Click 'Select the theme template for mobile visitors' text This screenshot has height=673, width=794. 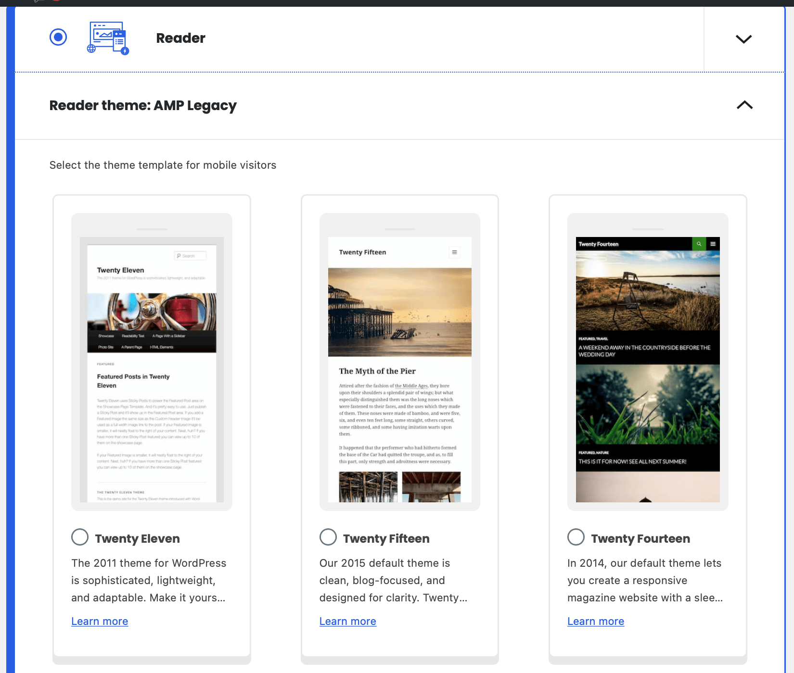coord(163,165)
